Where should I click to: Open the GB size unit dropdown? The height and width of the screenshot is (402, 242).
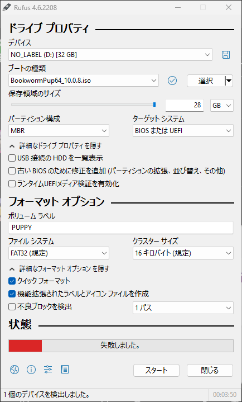[222, 105]
